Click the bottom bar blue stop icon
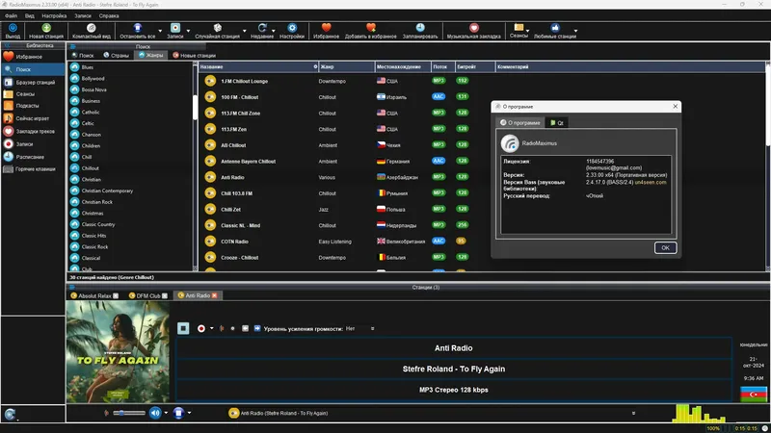 178,413
